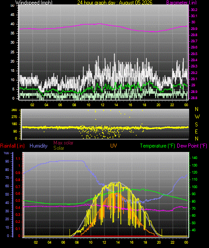Click the W compass direction label
The image size is (209, 248).
pos(197,117)
